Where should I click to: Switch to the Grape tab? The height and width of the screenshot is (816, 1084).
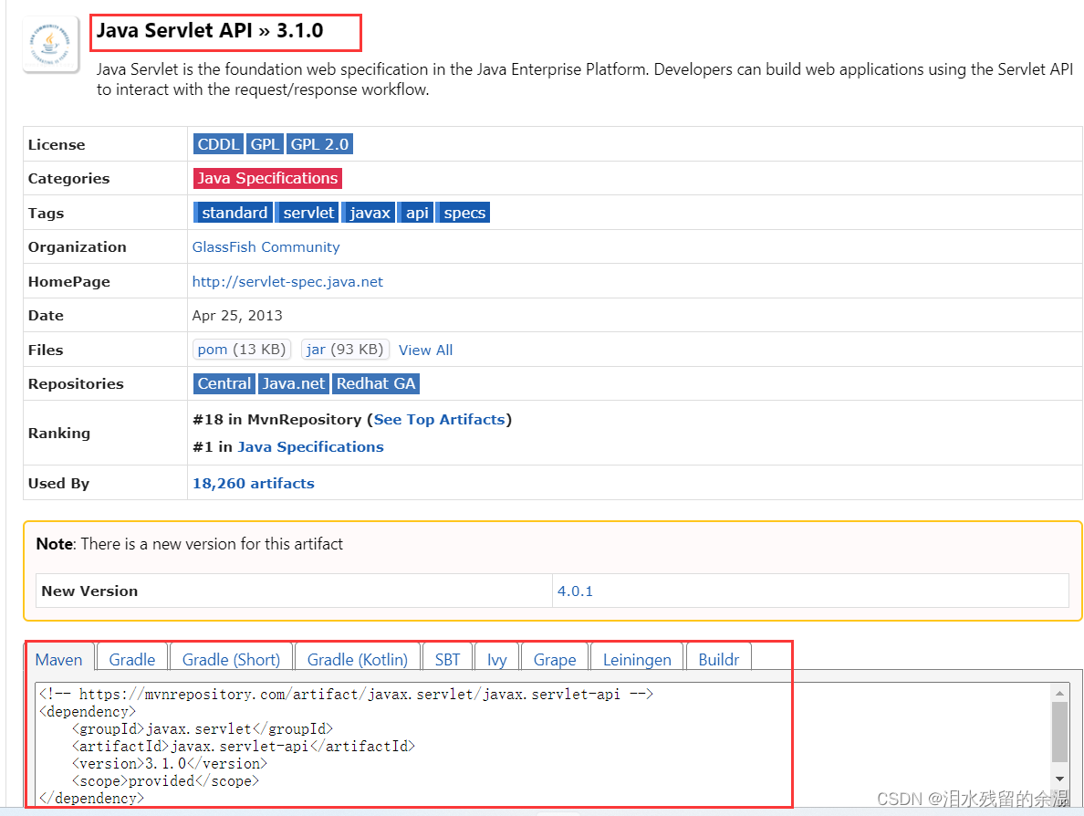point(555,659)
